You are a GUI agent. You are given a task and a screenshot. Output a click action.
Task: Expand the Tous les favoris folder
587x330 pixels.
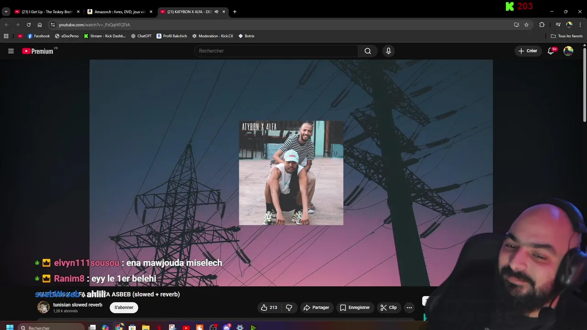tap(567, 36)
